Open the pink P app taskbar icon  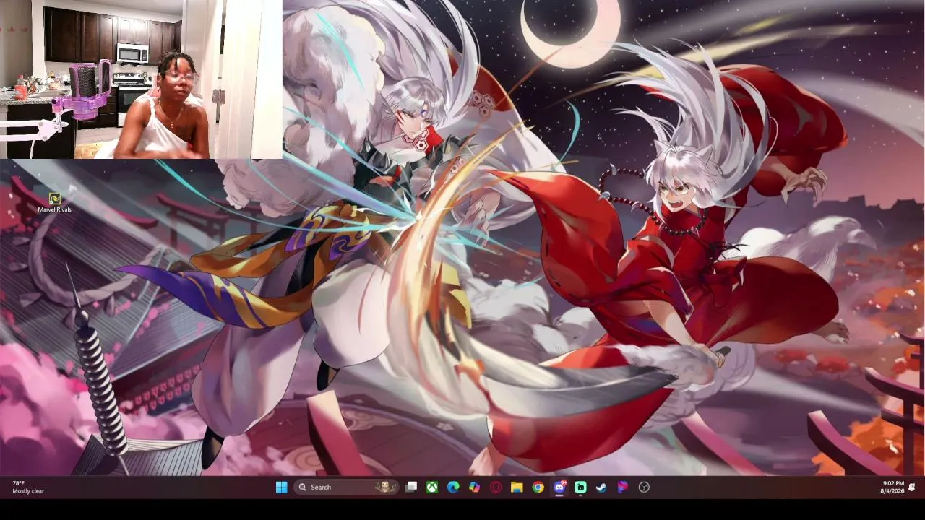point(622,487)
